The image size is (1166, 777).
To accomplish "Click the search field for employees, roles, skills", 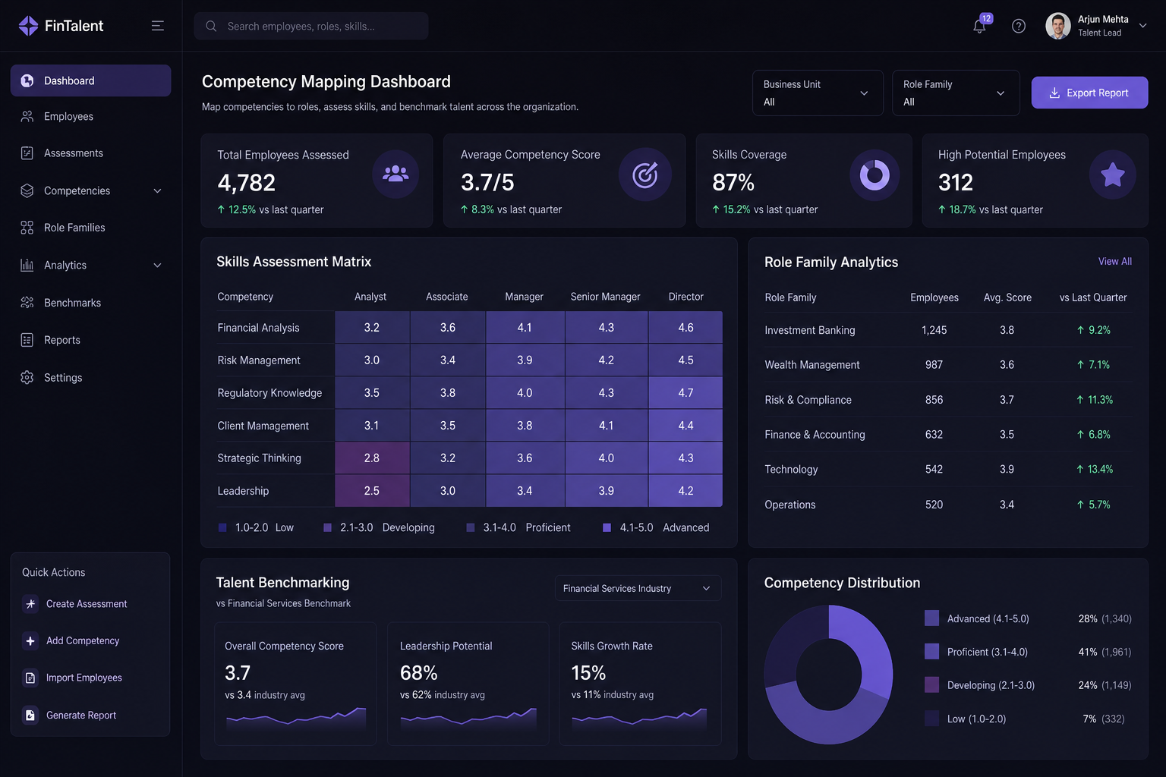I will tap(311, 26).
